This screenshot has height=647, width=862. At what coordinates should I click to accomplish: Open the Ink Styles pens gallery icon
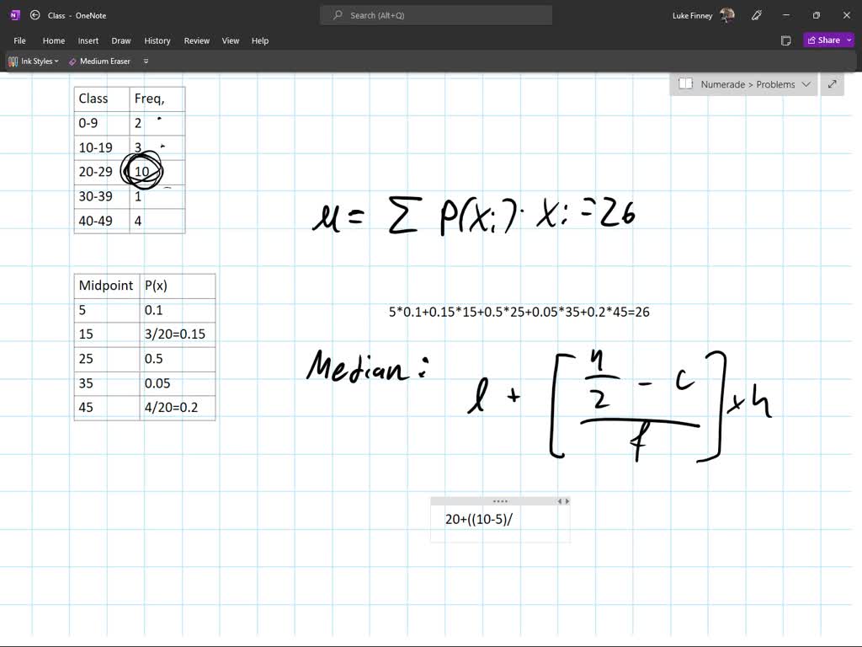click(x=13, y=61)
